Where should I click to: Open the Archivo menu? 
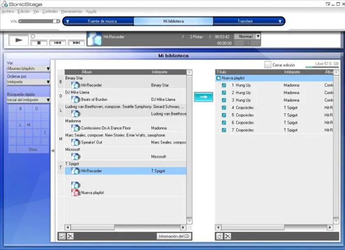click(8, 11)
